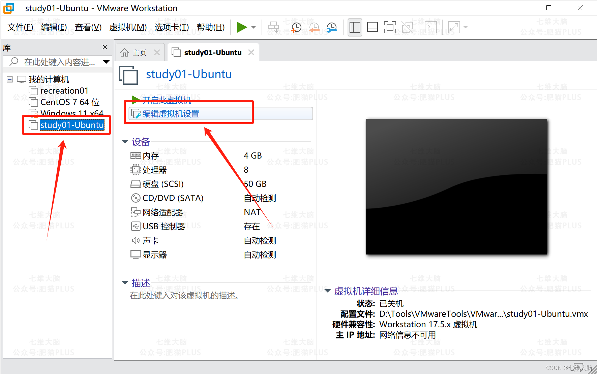This screenshot has height=374, width=597.
Task: Click the 硬盘 (SCSI) disk icon
Action: pos(136,184)
